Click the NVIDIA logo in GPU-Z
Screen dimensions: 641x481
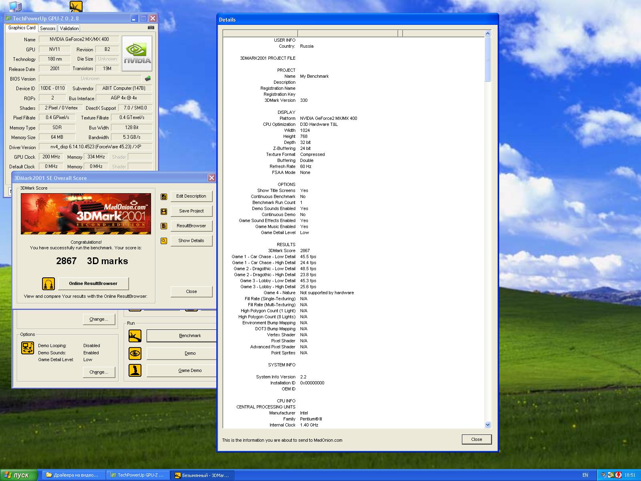click(x=137, y=54)
